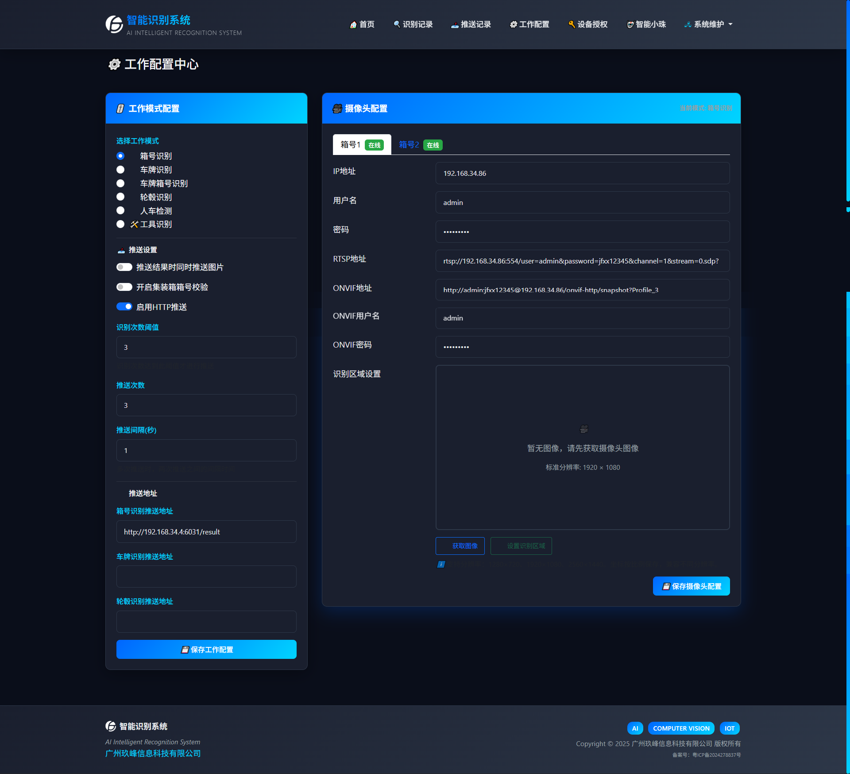Click the key icon beside 设备授权
This screenshot has height=774, width=850.
pyautogui.click(x=572, y=24)
